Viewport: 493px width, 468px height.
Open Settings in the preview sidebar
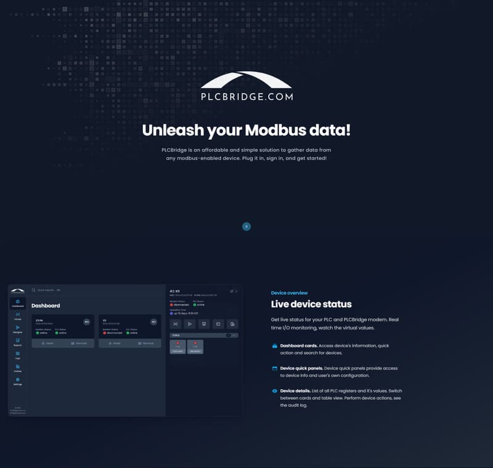[18, 381]
